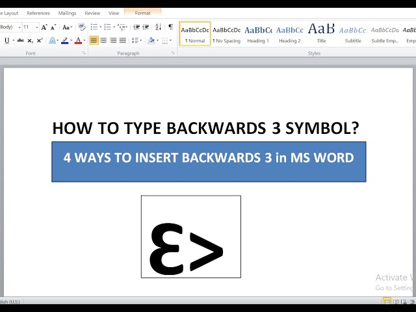Viewport: 416px width, 312px height.
Task: Justify the paragraph text
Action: click(122, 40)
